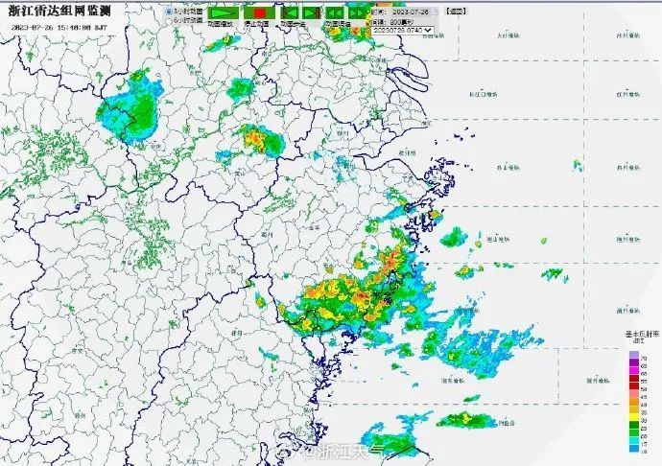
Task: Speed up animation with double-right arrows
Action: (356, 13)
